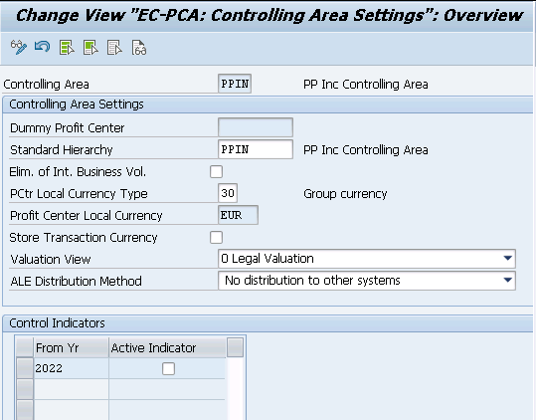Image resolution: width=536 pixels, height=420 pixels.
Task: Click the Display BC Set field values icon
Action: coord(139,48)
